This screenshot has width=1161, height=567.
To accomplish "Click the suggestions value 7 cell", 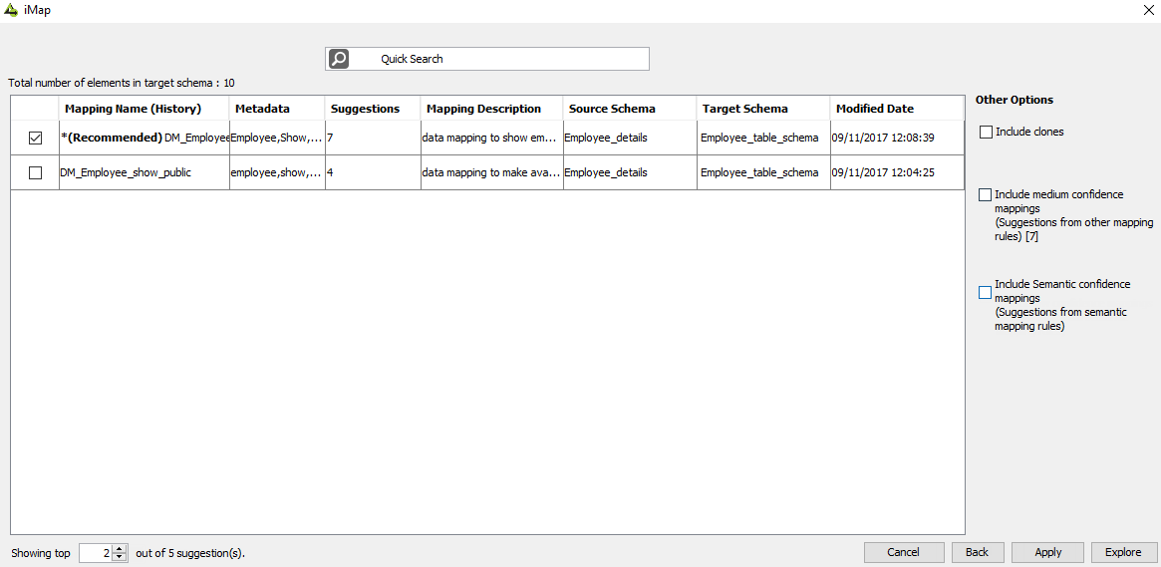I will (373, 138).
